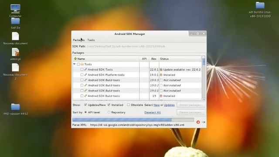The width and height of the screenshot is (279, 157).
Task: Collapse the Tools tree group
Action: coord(75,64)
